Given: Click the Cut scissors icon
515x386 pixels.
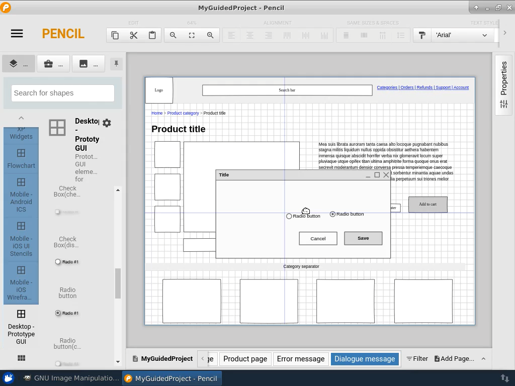Looking at the screenshot, I should point(134,35).
